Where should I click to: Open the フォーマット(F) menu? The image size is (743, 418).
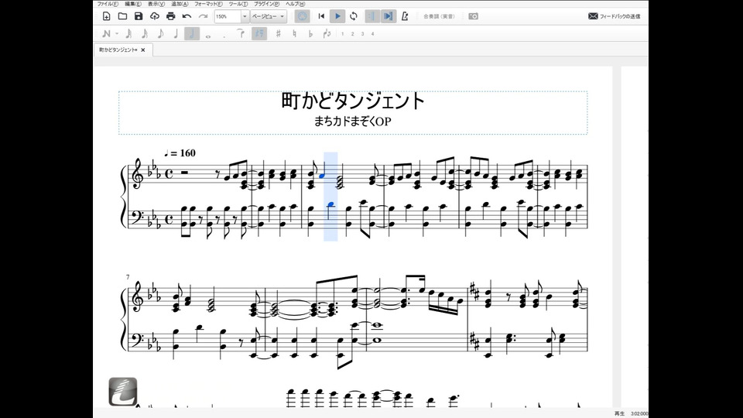point(208,4)
